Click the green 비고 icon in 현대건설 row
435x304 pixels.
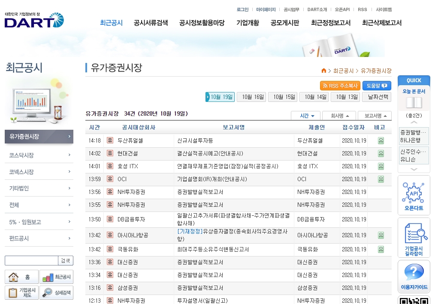[x=381, y=153]
